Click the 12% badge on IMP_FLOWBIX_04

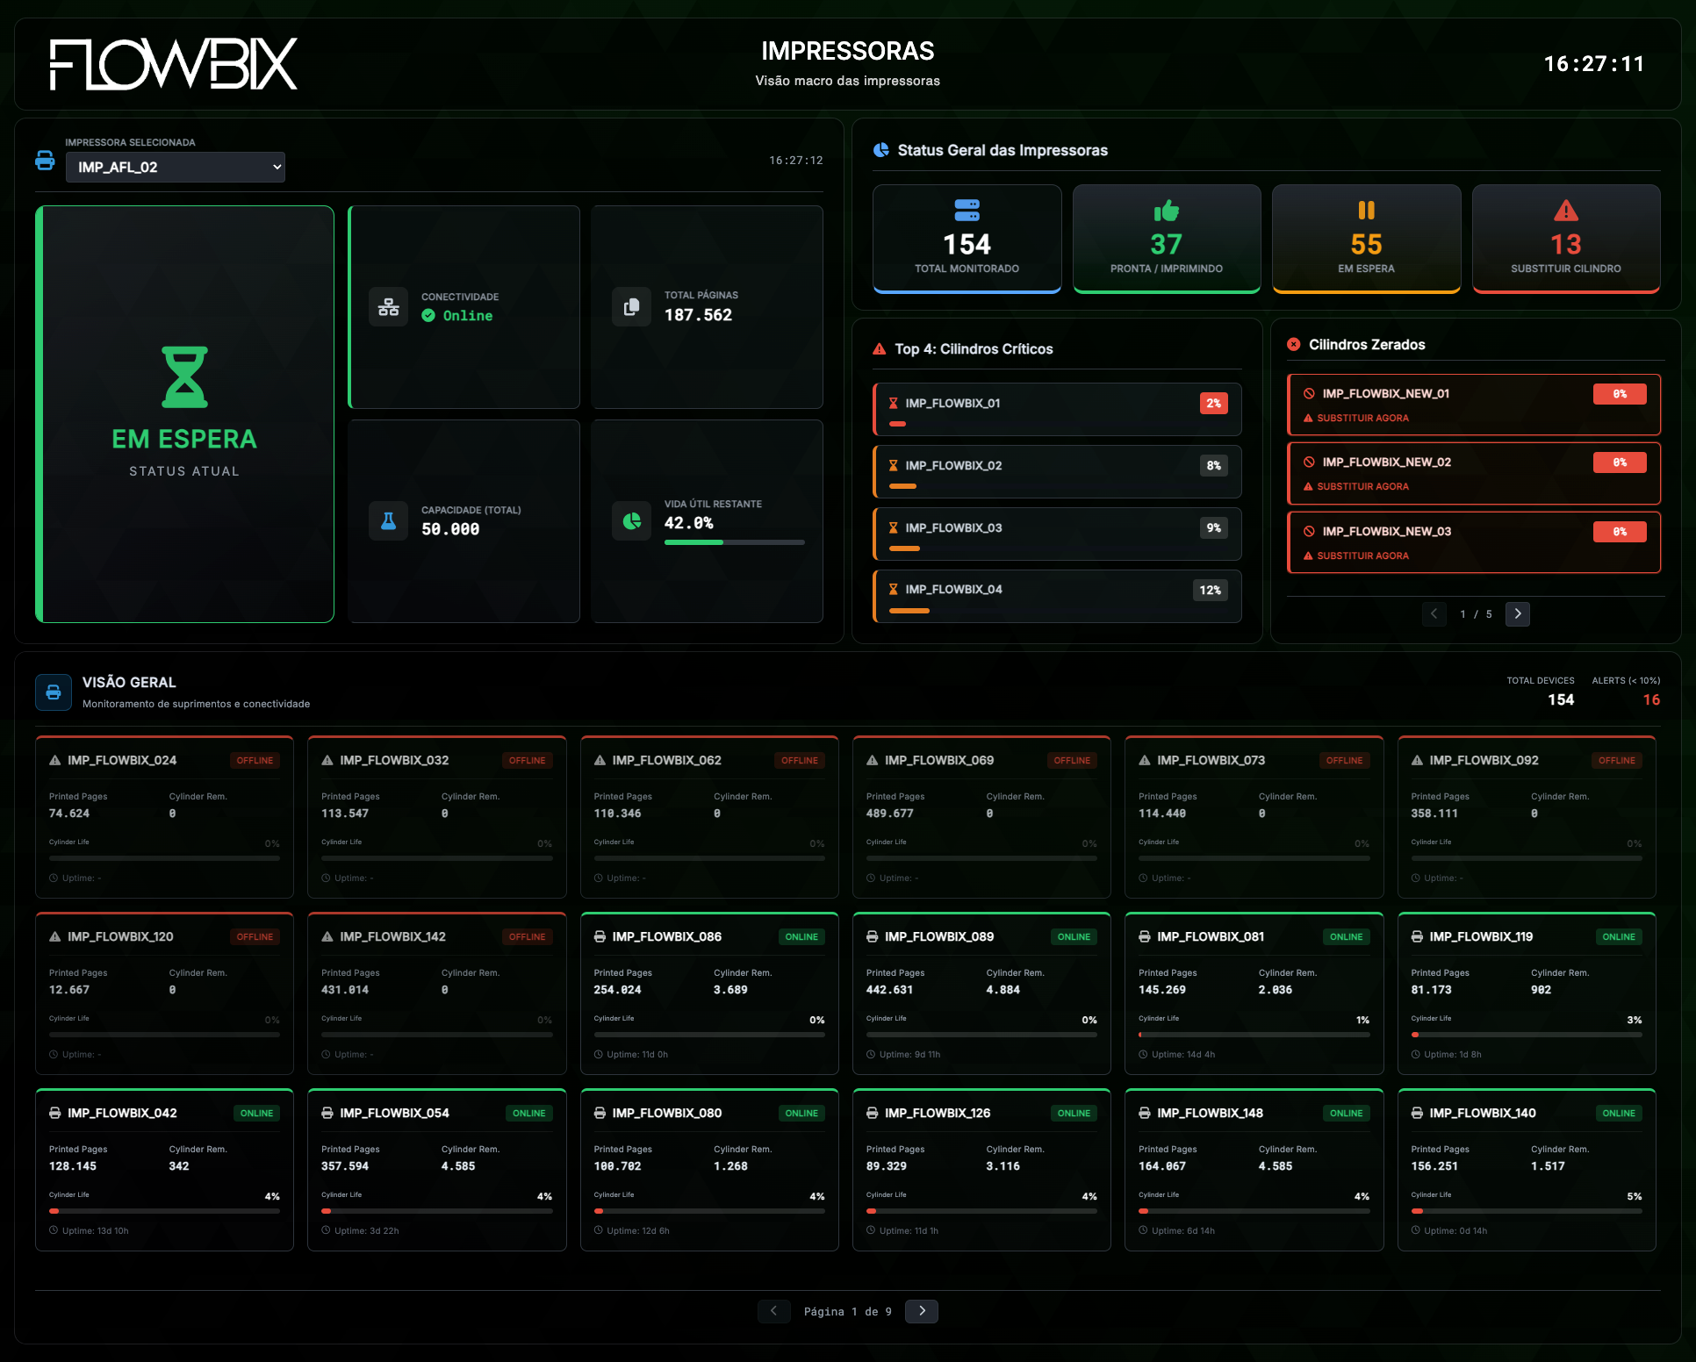coord(1211,591)
